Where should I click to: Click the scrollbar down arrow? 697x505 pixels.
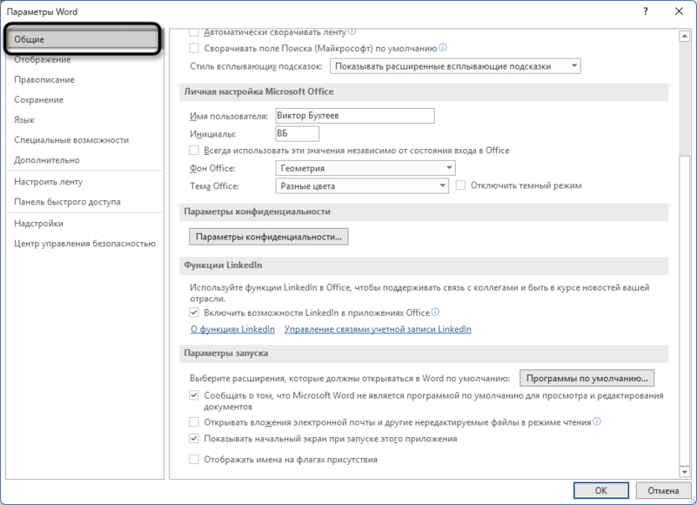(x=684, y=472)
